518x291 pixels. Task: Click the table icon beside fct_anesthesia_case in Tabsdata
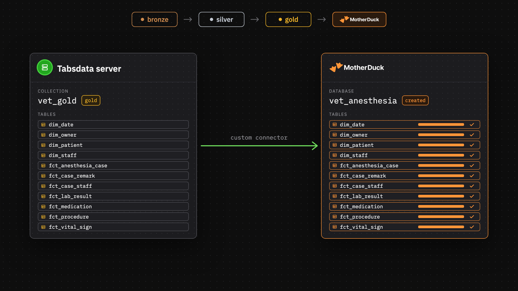click(43, 166)
